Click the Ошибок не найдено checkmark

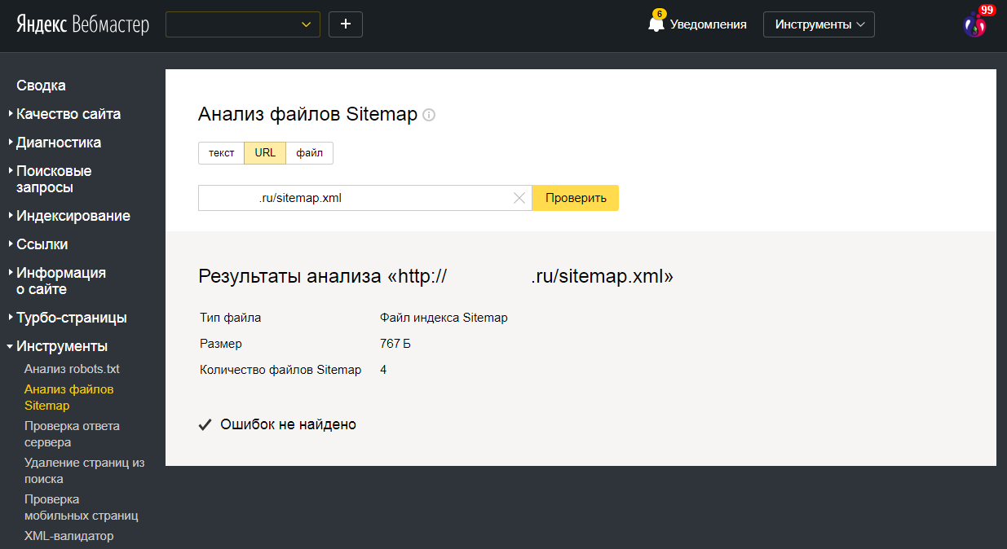pyautogui.click(x=205, y=424)
